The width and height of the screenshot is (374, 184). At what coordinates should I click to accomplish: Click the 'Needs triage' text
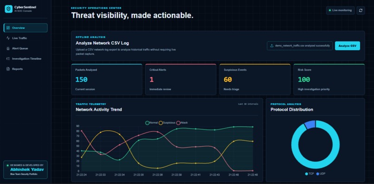pyautogui.click(x=232, y=89)
